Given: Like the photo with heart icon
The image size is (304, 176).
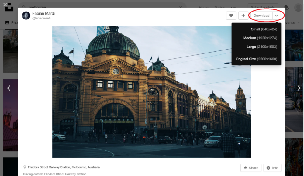Looking at the screenshot, I should point(231,16).
